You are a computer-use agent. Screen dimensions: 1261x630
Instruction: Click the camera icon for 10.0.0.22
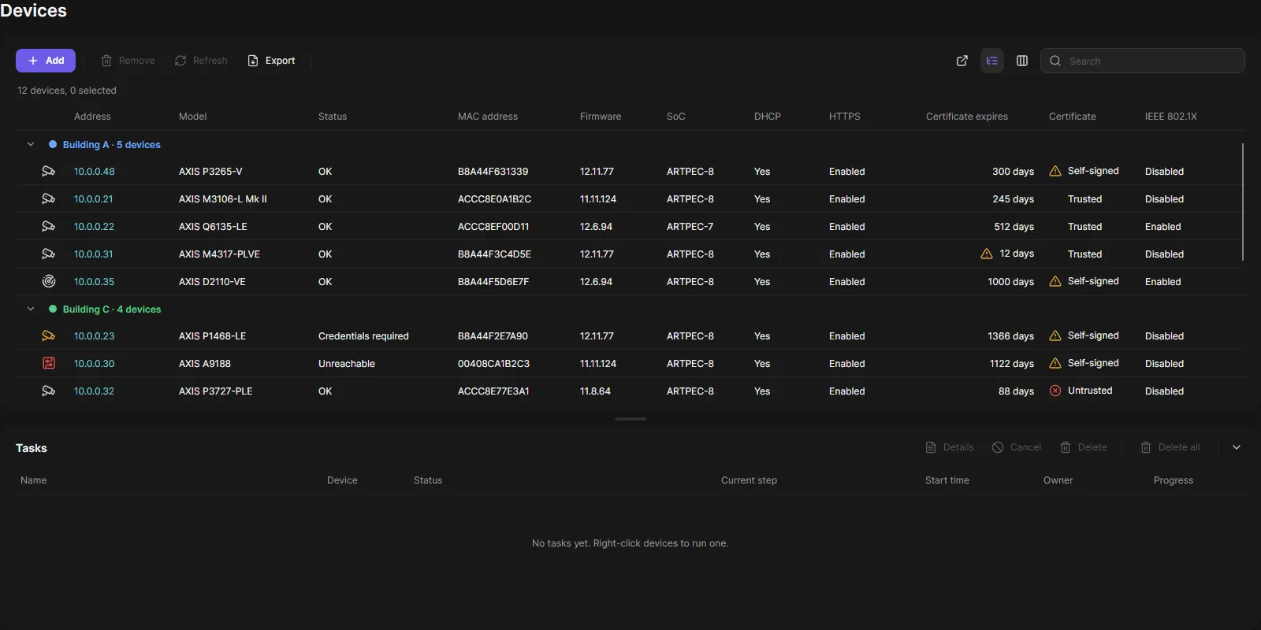tap(48, 226)
